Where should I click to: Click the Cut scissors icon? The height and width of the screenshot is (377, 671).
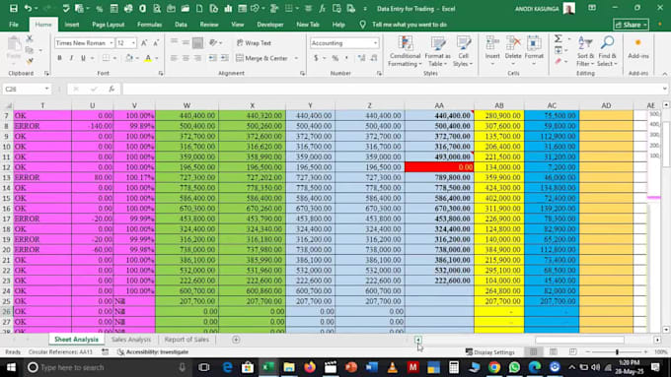point(30,38)
